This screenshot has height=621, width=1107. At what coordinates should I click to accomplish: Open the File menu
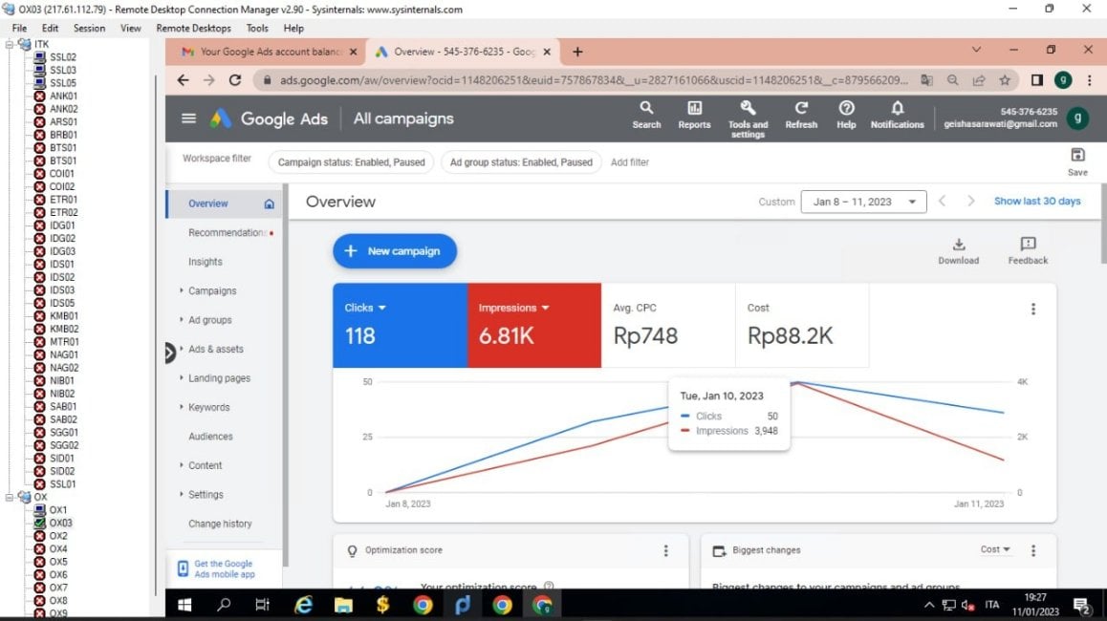click(x=19, y=29)
